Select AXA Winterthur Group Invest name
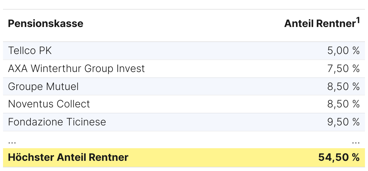 tap(76, 69)
